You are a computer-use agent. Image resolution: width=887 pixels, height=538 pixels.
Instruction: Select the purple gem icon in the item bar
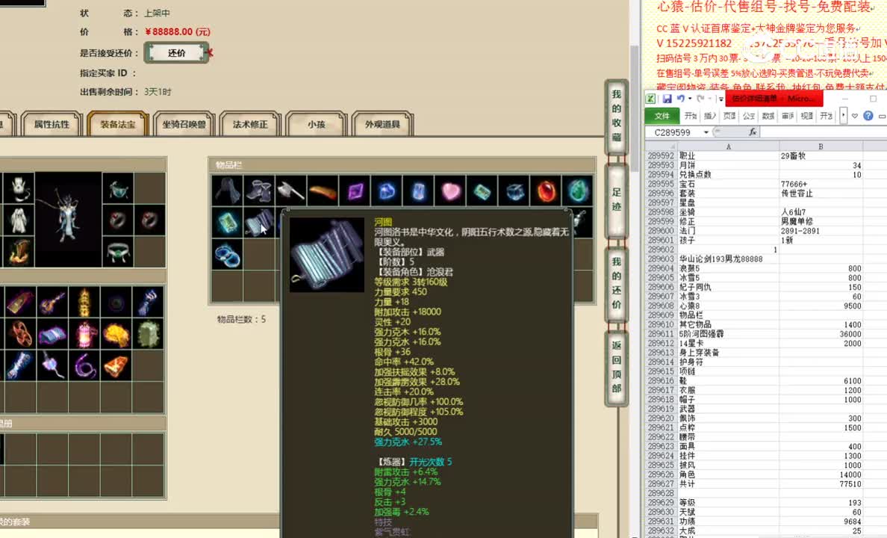pos(355,191)
